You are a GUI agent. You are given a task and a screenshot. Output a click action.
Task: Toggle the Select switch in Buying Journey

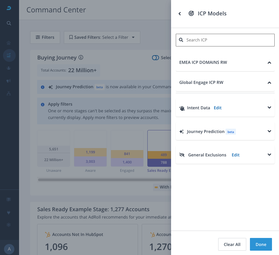[x=155, y=57]
